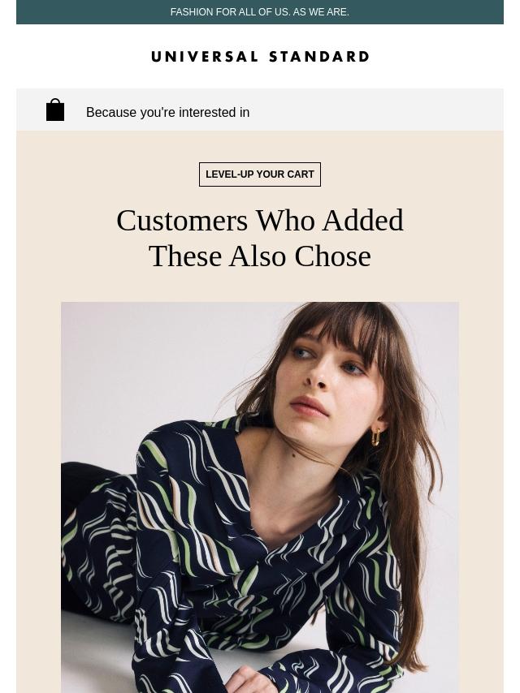Open the Universal Standard logo link
The image size is (520, 693).
[x=260, y=57]
